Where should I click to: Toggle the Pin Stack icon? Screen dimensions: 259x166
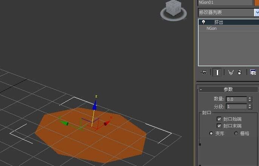(x=203, y=72)
